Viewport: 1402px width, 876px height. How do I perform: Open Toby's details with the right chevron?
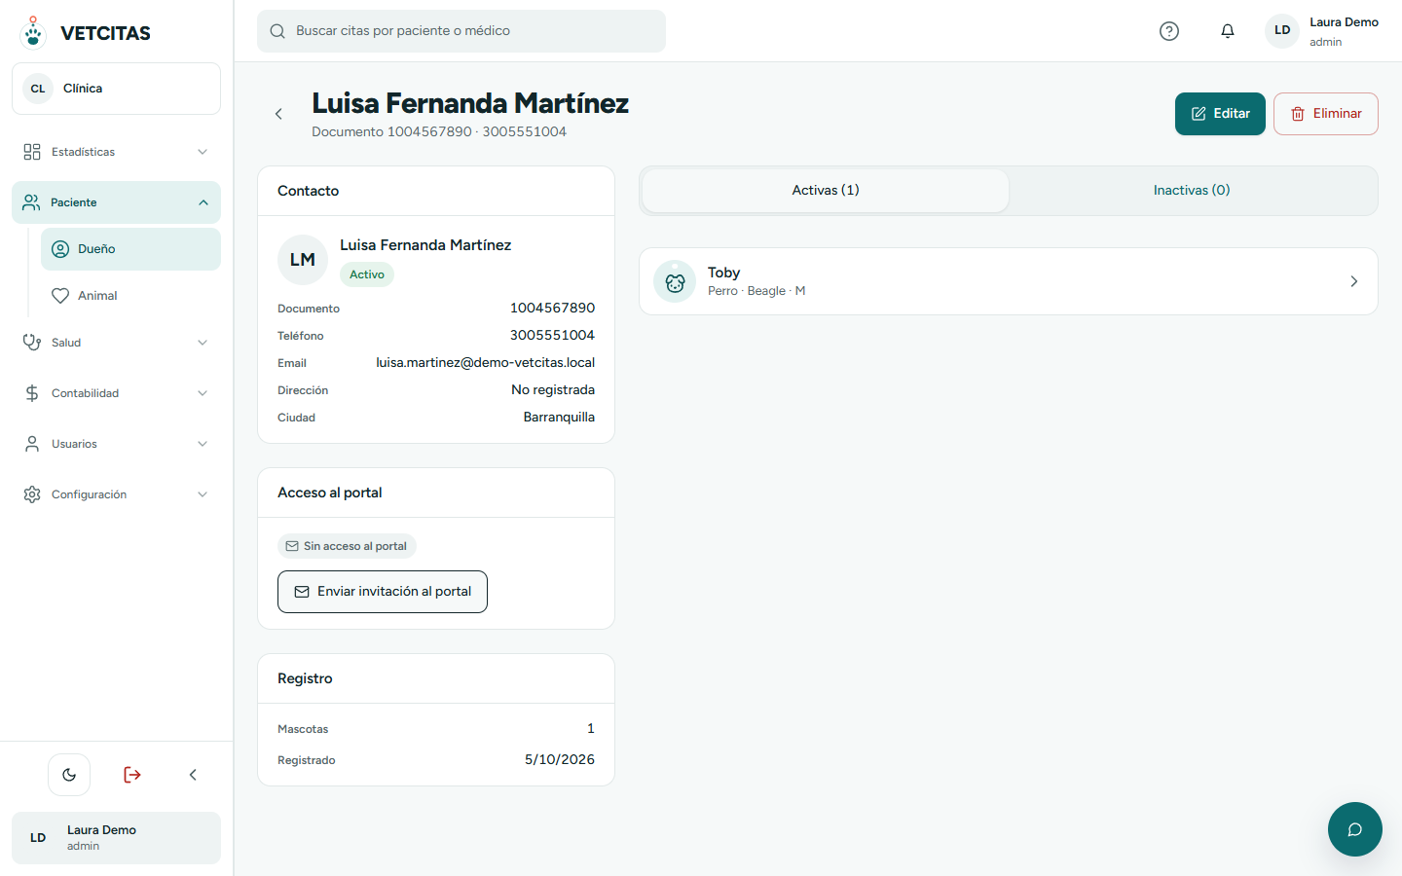(1353, 281)
